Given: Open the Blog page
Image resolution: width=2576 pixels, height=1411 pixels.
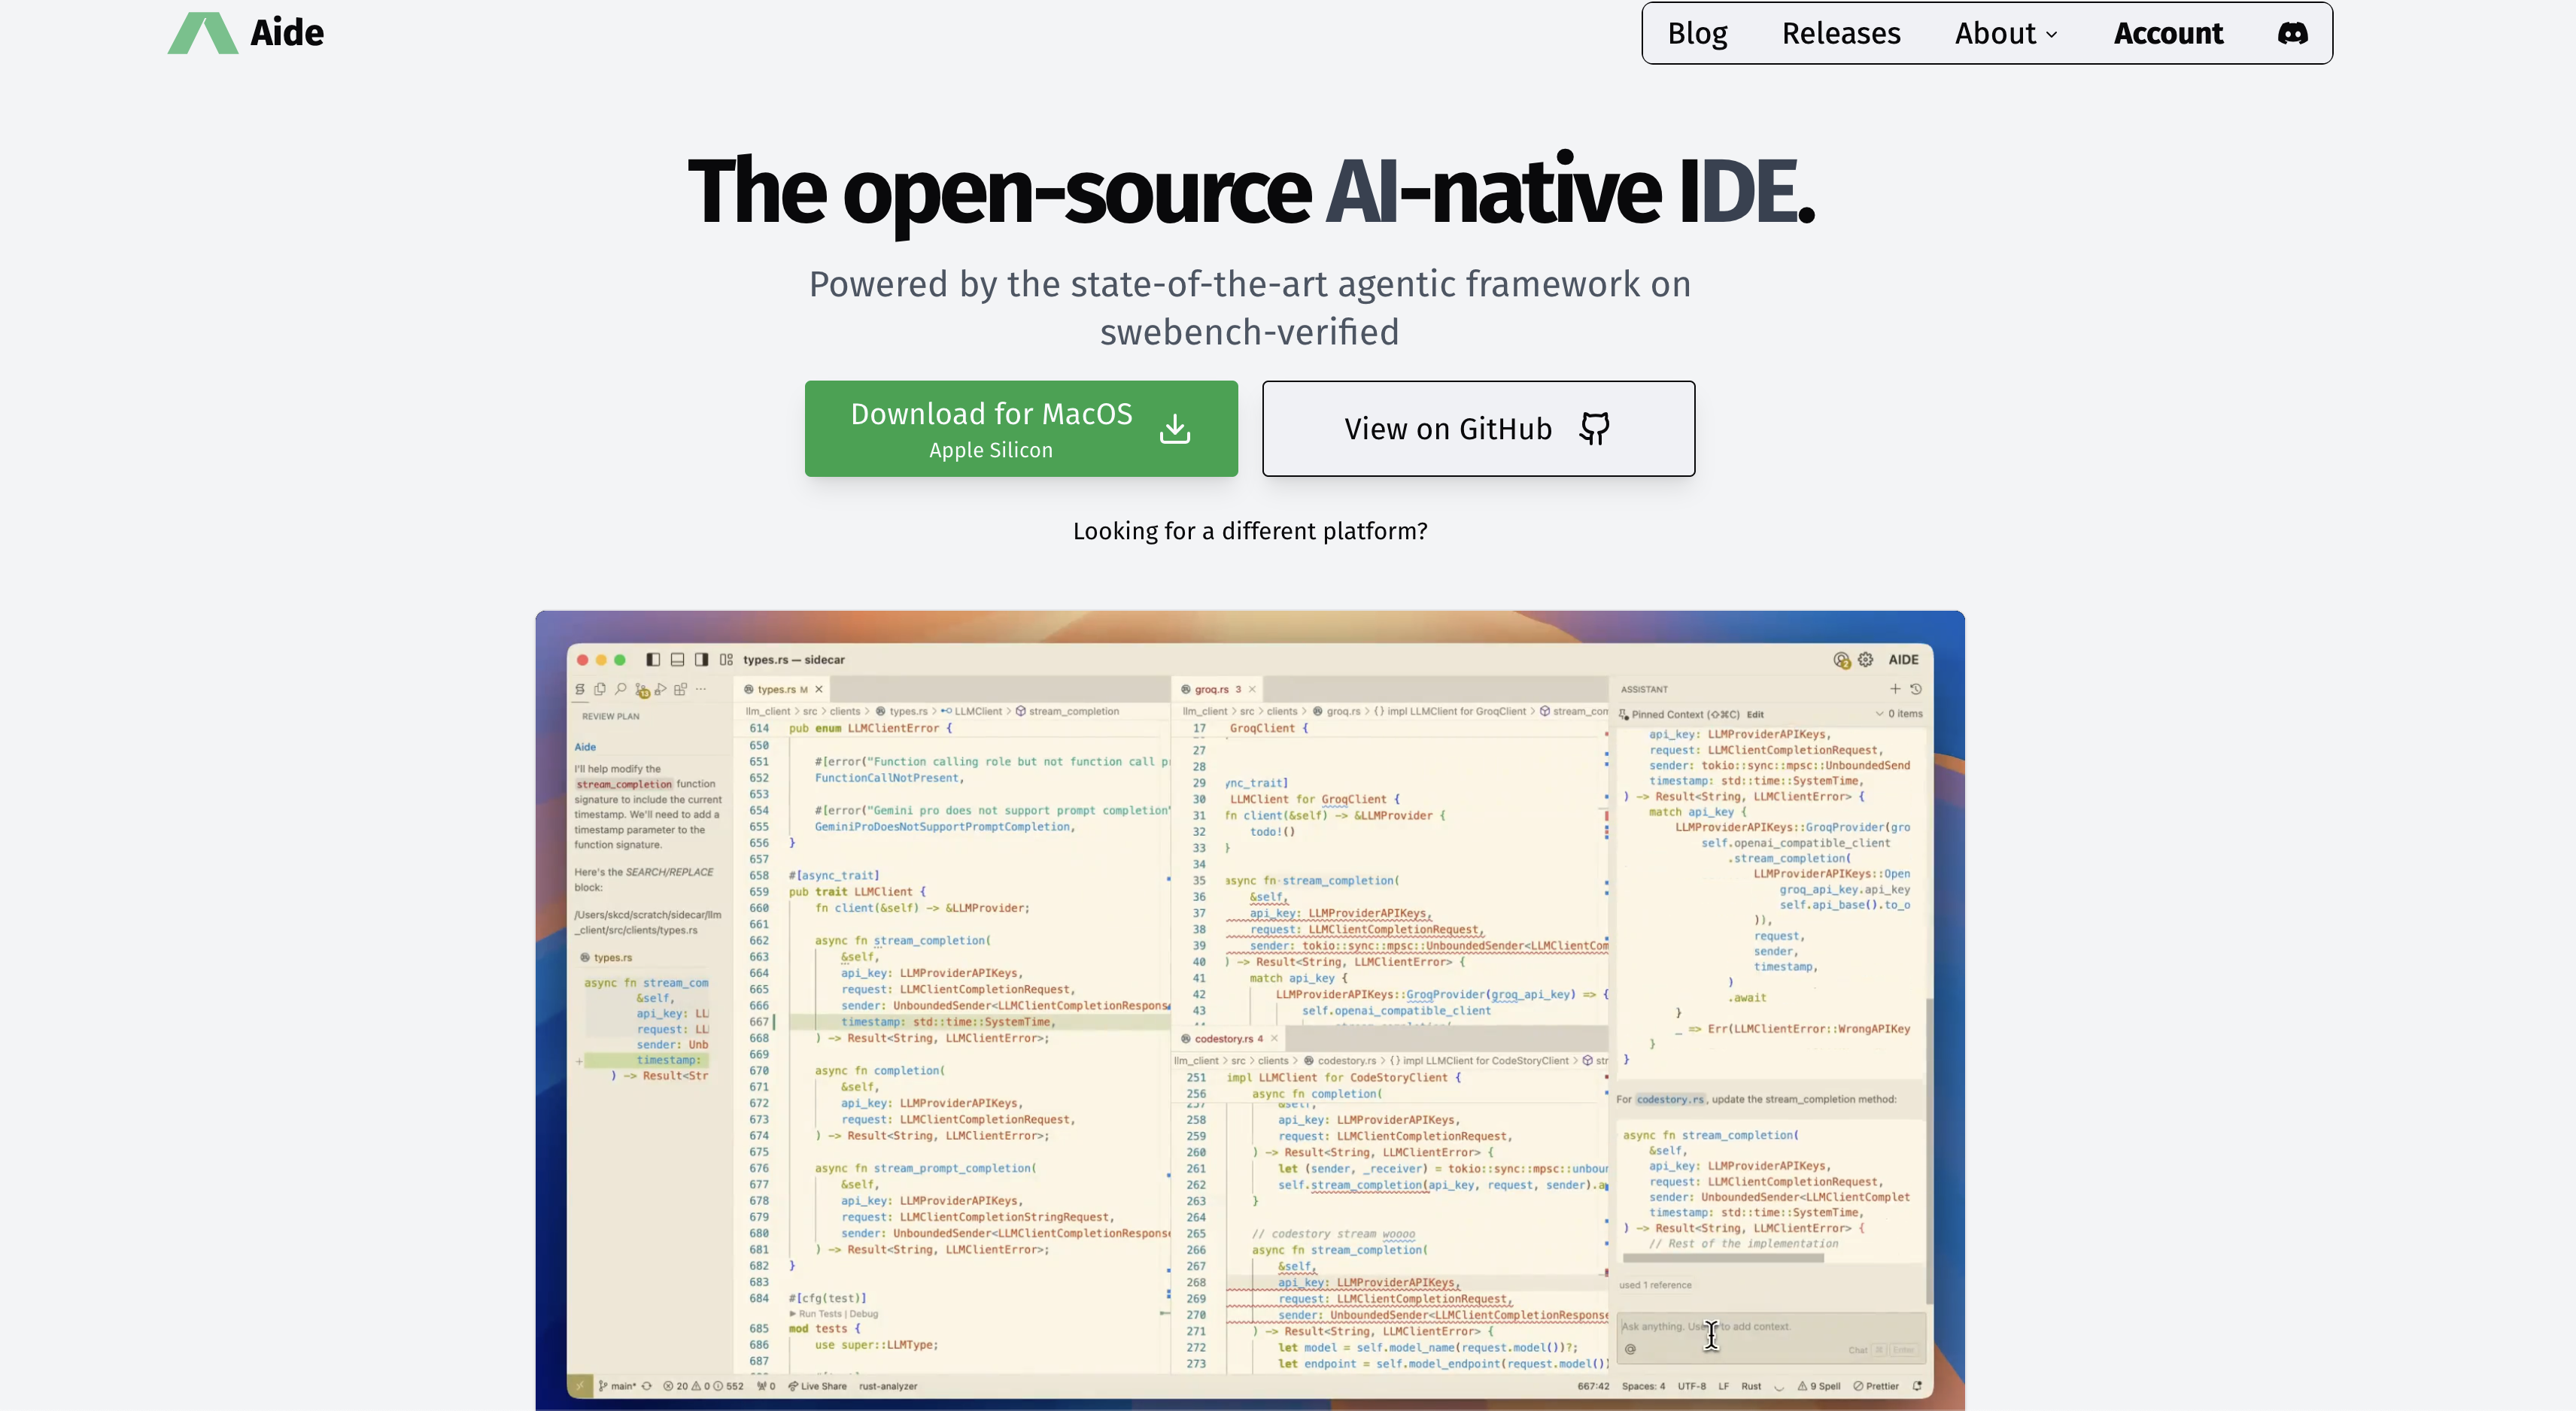Looking at the screenshot, I should pyautogui.click(x=1697, y=33).
